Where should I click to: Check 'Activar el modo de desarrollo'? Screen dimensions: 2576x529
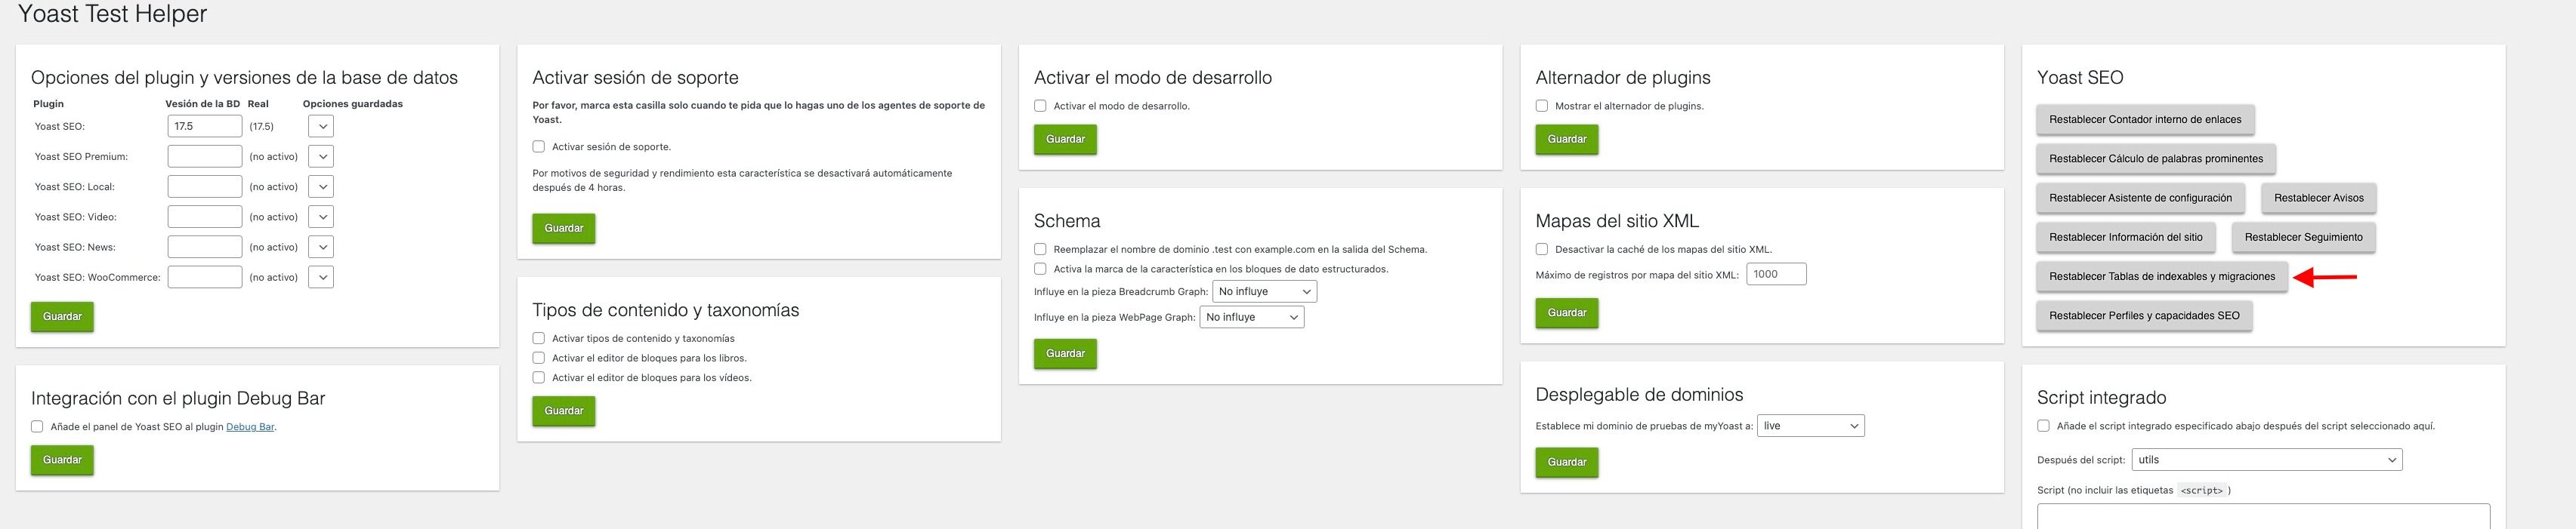1040,106
